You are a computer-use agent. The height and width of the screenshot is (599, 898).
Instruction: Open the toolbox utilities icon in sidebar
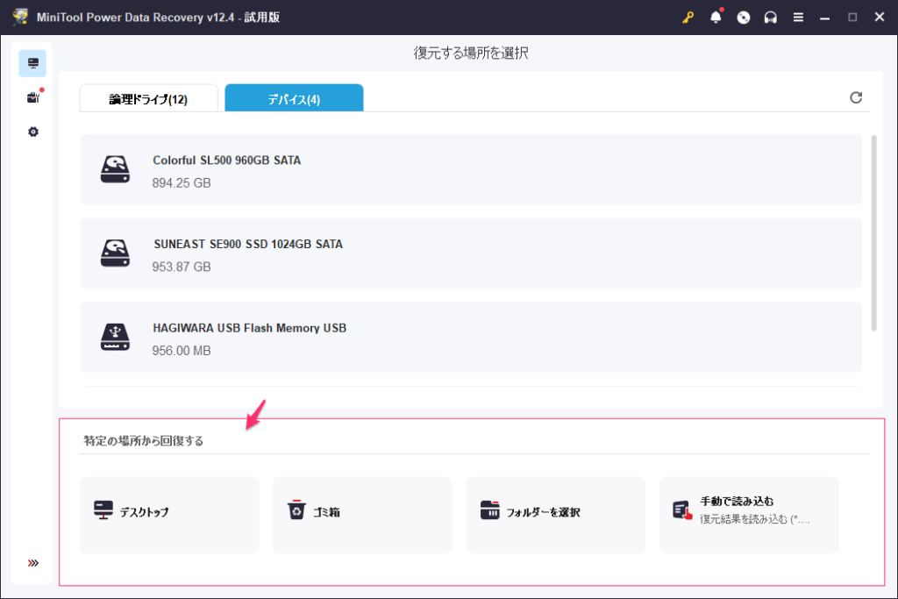point(33,97)
